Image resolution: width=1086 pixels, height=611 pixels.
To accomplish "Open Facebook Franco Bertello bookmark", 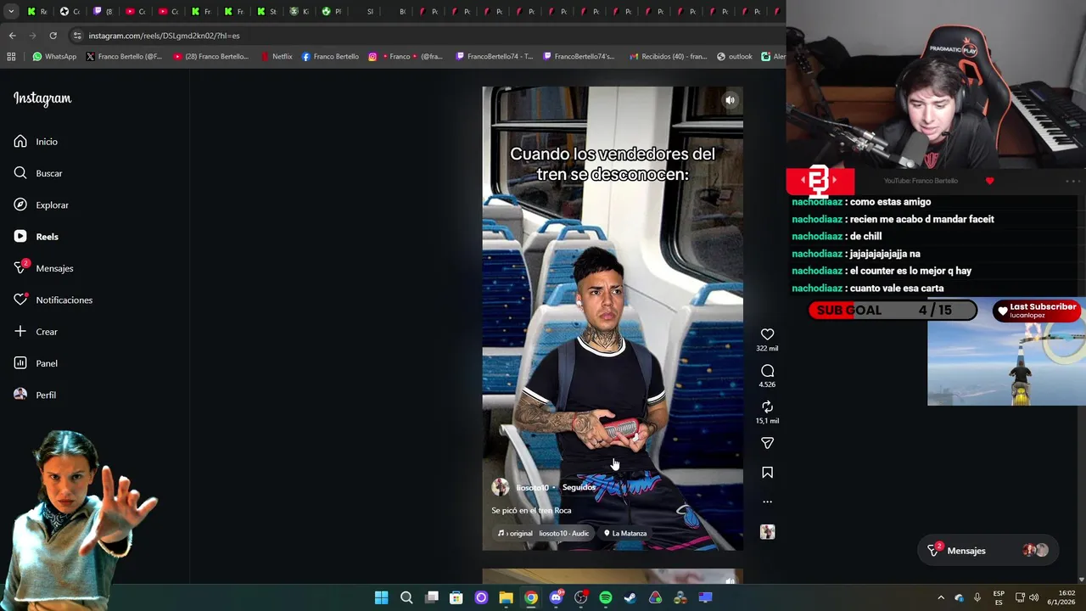I will (330, 57).
